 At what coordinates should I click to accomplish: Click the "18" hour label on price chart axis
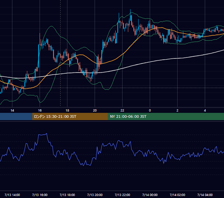[67, 111]
